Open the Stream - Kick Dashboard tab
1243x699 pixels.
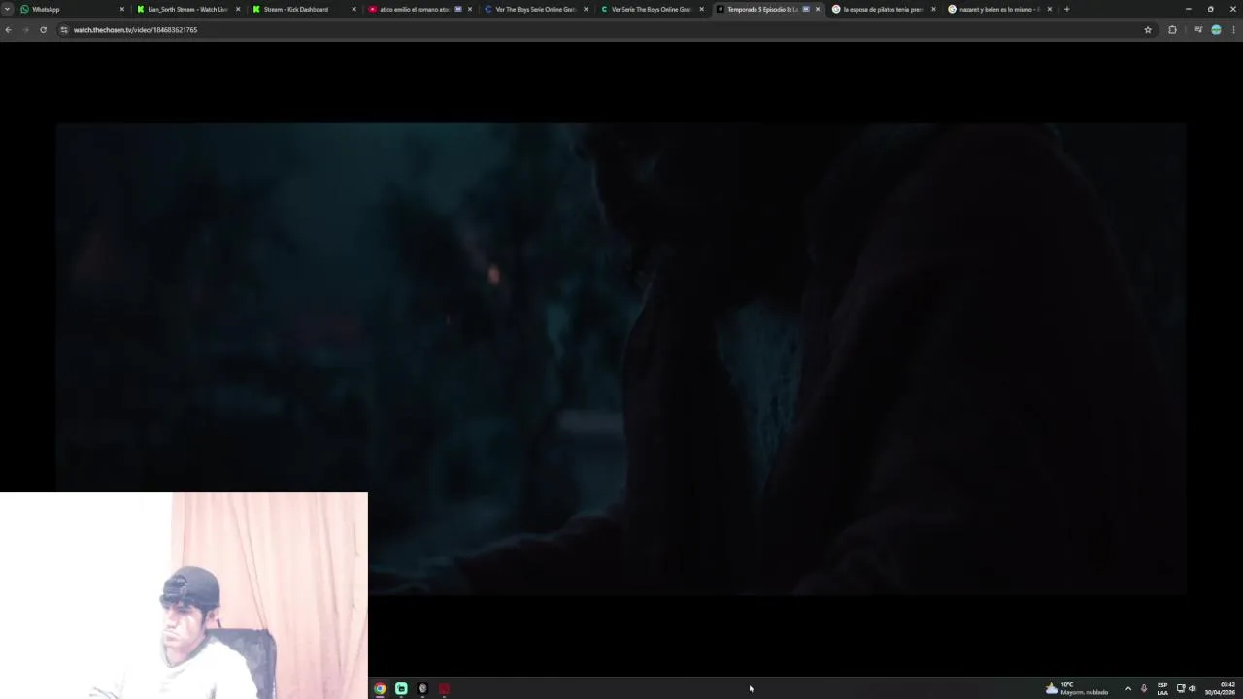tap(303, 9)
